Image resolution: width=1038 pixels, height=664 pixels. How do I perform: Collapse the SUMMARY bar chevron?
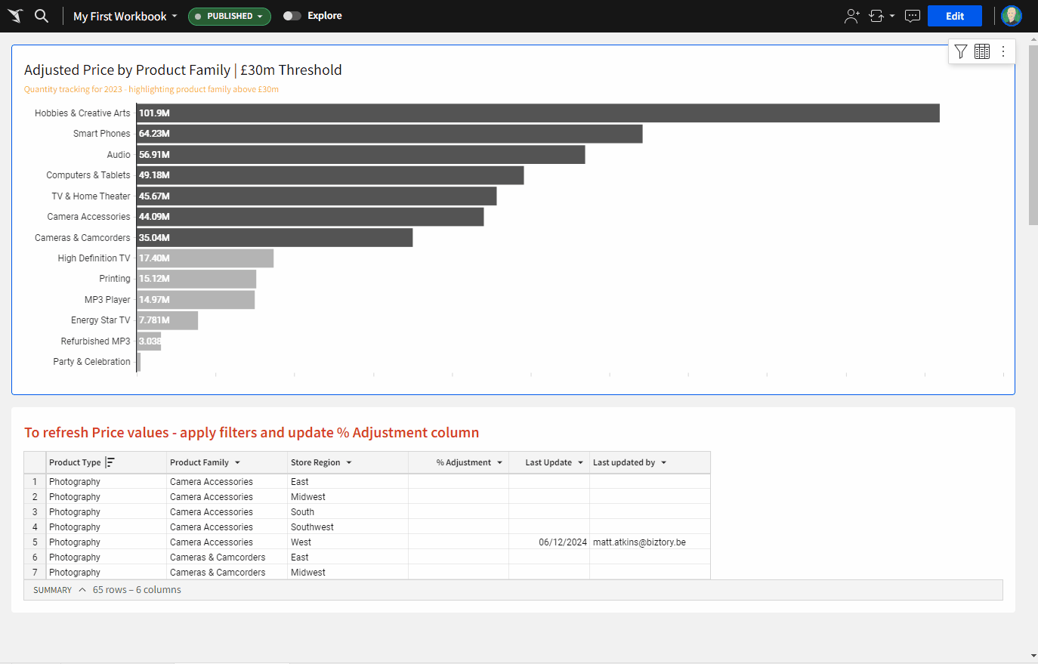pos(82,590)
